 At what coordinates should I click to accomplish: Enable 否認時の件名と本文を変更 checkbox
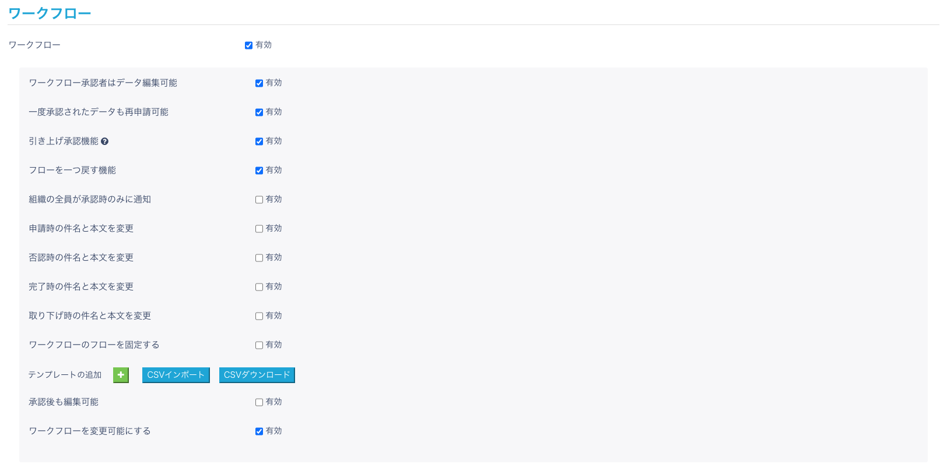click(259, 258)
